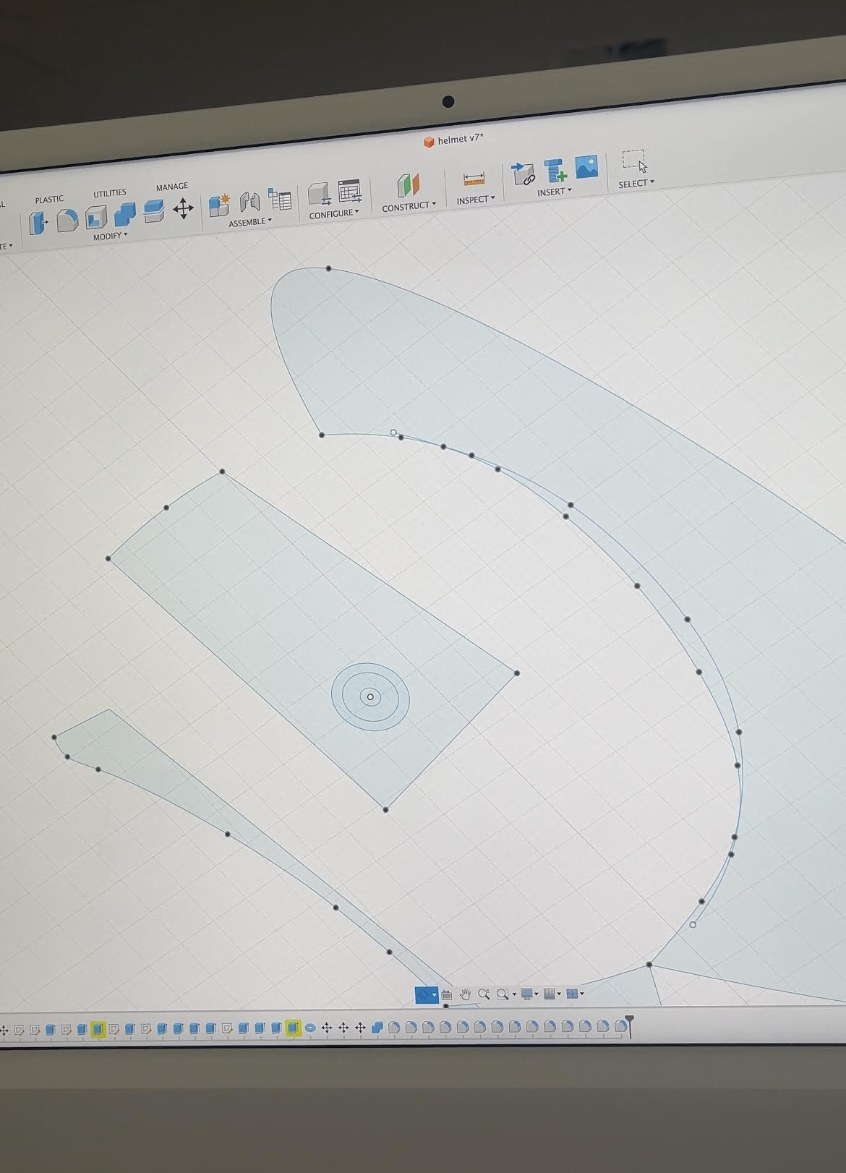Click the Insert Canvas image icon
Viewport: 846px width, 1173px height.
coord(586,167)
